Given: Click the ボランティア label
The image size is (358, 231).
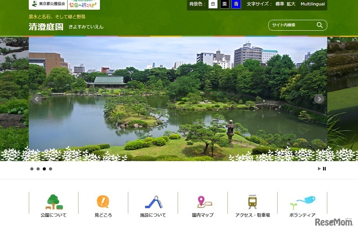Looking at the screenshot, I should tap(302, 215).
